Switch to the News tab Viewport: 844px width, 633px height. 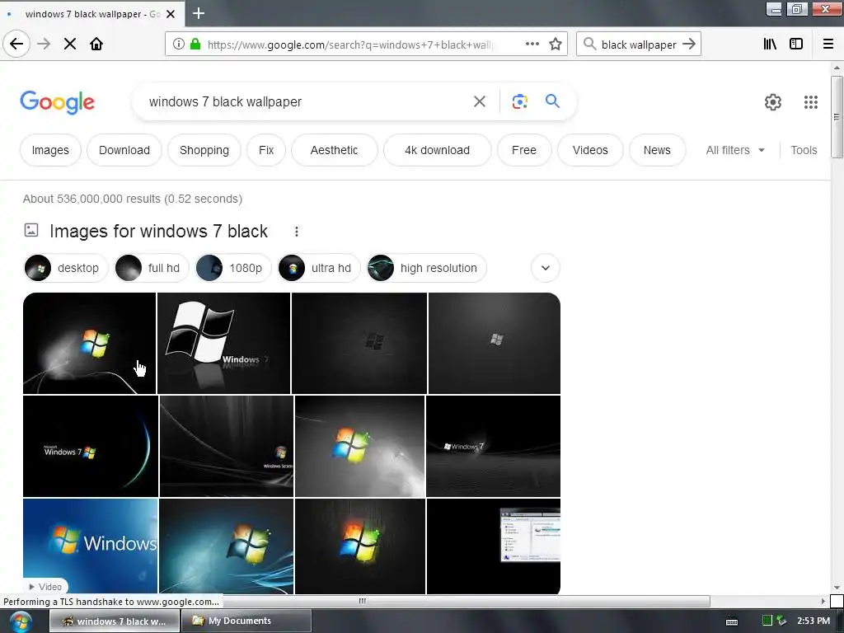657,150
